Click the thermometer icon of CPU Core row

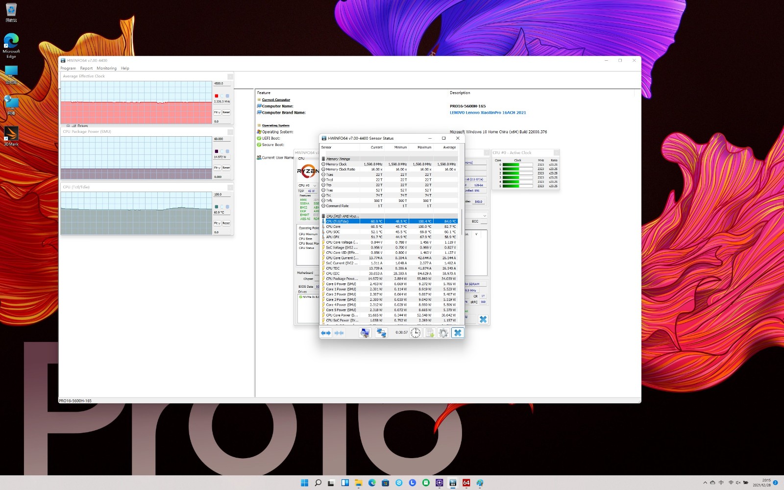point(323,226)
